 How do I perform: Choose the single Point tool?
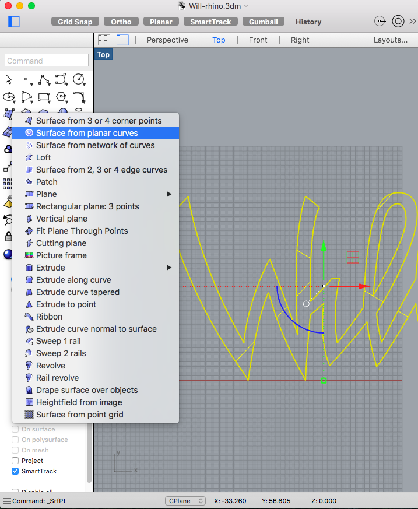27,79
